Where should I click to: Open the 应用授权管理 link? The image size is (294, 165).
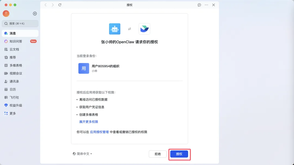click(99, 132)
